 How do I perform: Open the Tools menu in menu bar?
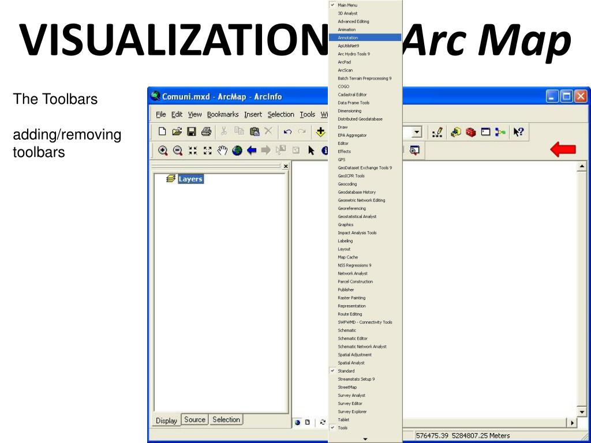point(307,115)
